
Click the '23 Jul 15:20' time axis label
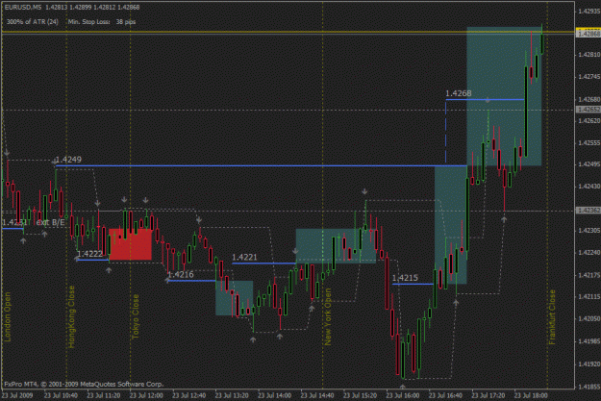360,395
